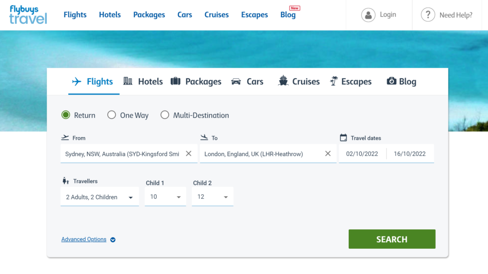Image resolution: width=488 pixels, height=274 pixels.
Task: Click the Cruises ship icon
Action: (284, 81)
